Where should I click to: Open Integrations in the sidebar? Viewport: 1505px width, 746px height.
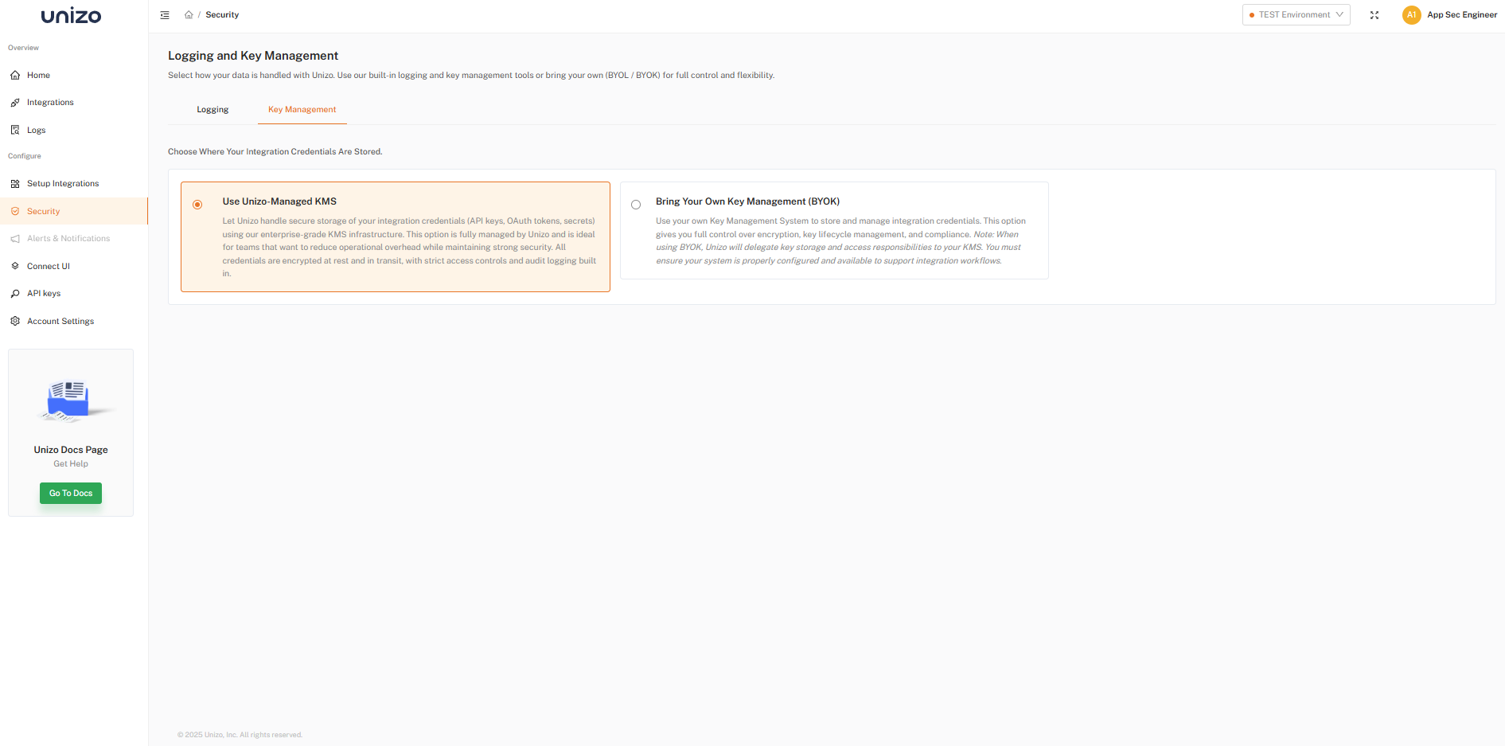pyautogui.click(x=74, y=103)
